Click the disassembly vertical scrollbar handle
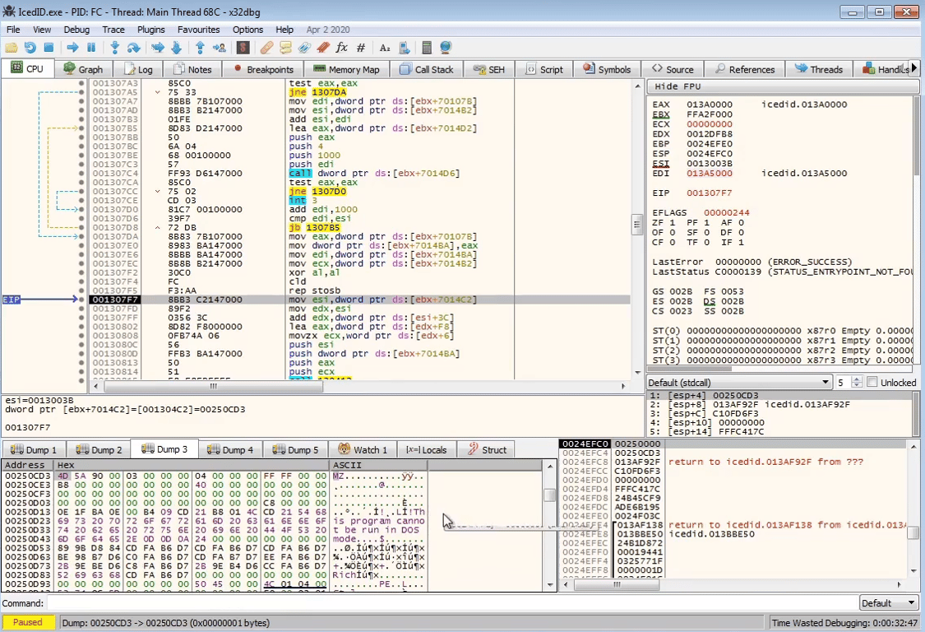 coord(636,224)
